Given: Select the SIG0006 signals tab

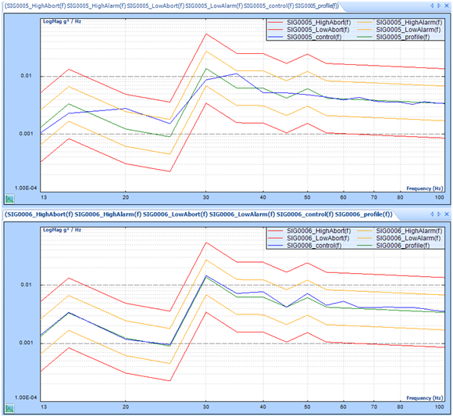Looking at the screenshot, I should 198,214.
